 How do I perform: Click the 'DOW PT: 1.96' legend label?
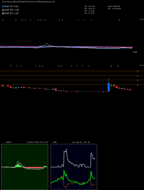[x=11, y=13]
